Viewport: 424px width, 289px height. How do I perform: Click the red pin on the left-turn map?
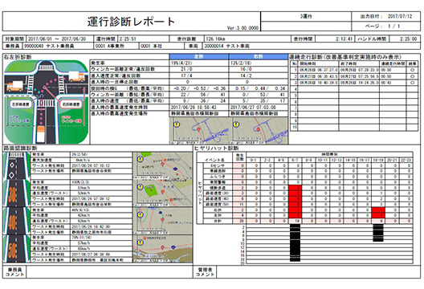click(x=199, y=129)
